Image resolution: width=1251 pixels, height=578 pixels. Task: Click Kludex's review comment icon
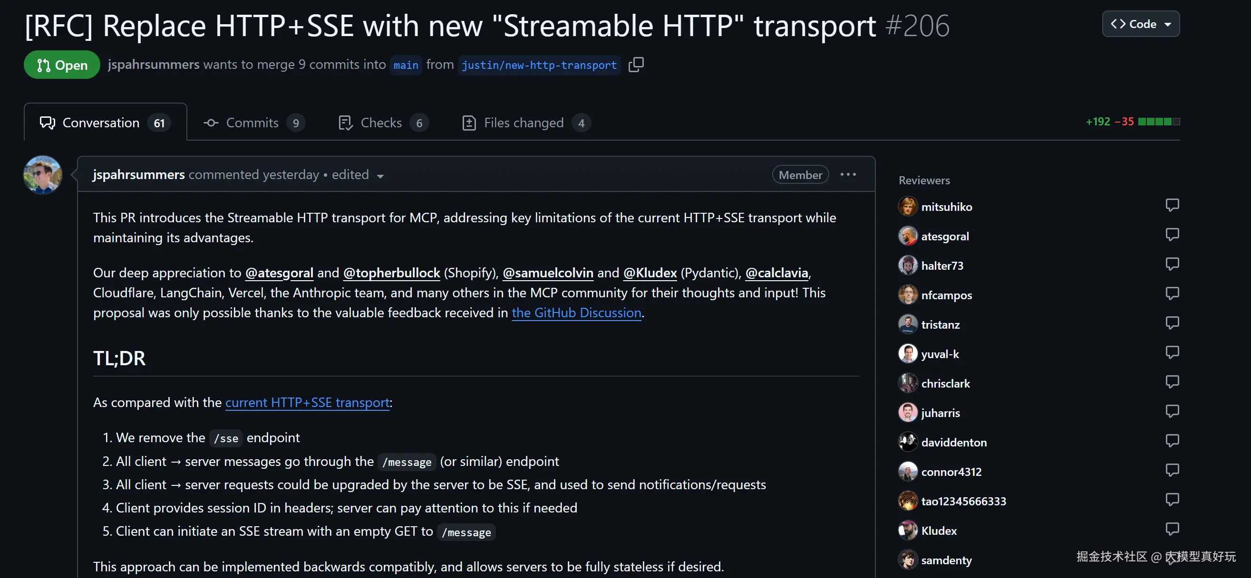point(1172,529)
